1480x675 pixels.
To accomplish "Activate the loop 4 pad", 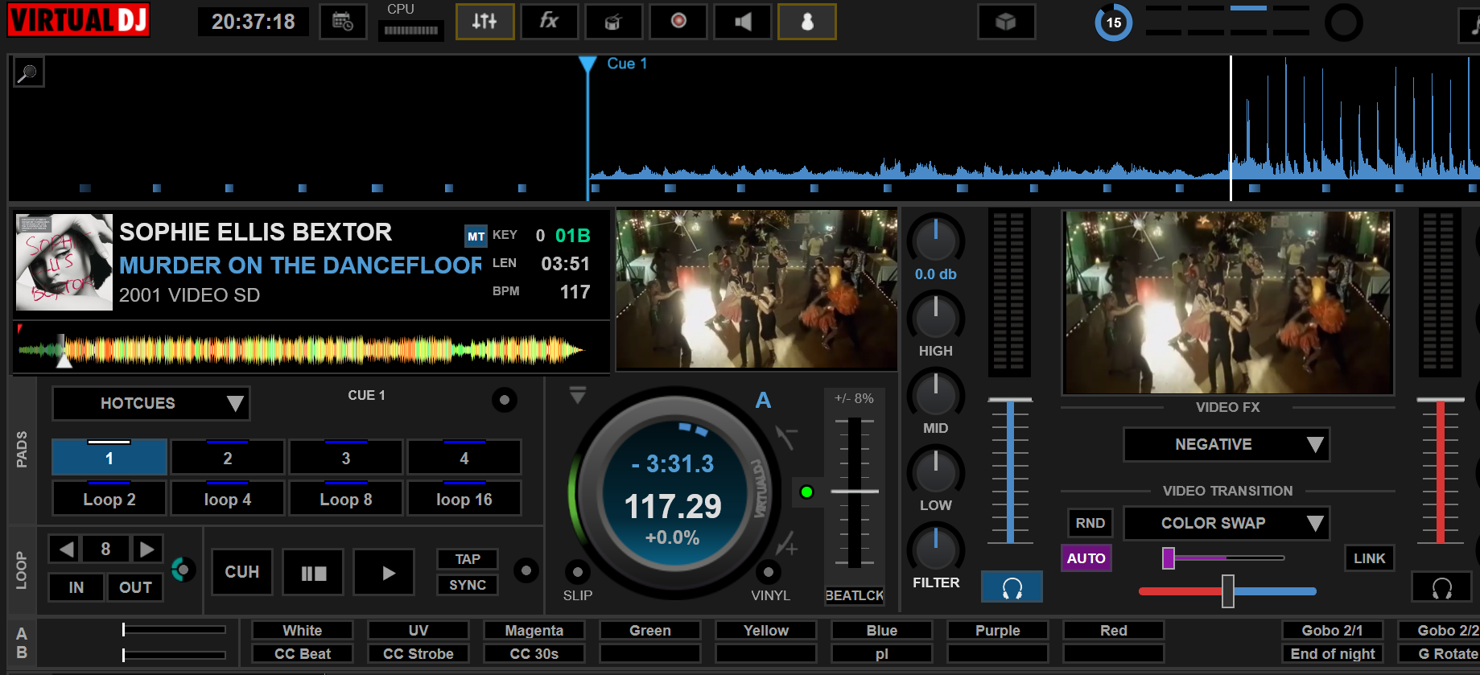I will pos(228,499).
